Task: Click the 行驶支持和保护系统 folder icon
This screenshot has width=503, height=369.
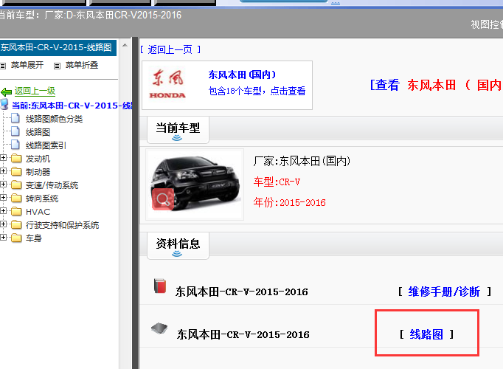Action: pyautogui.click(x=16, y=224)
